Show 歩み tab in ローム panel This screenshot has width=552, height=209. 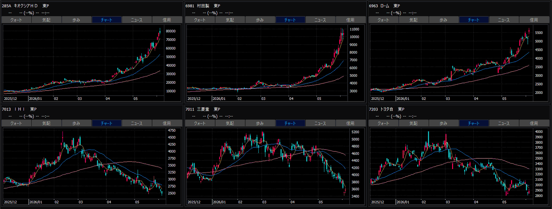(444, 20)
